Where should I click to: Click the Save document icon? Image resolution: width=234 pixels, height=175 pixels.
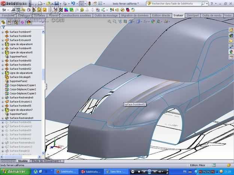pos(57,4)
